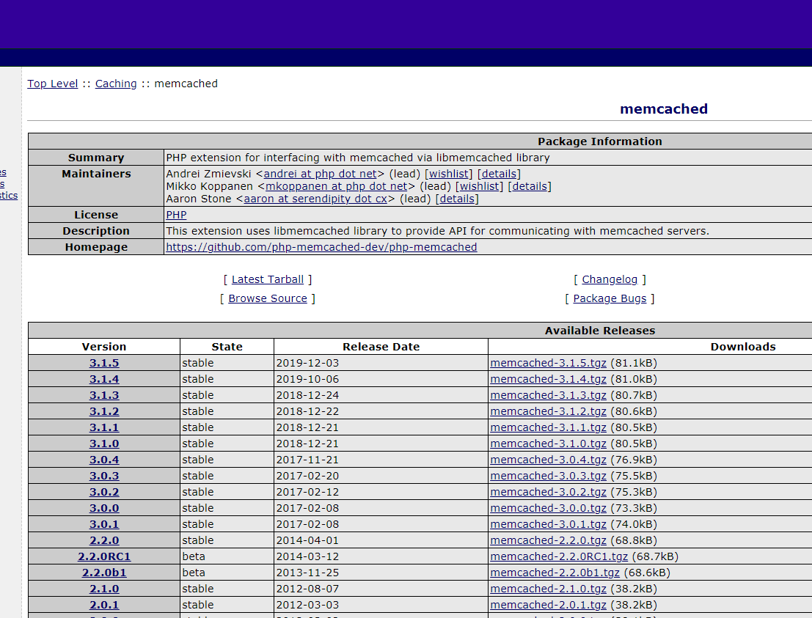
Task: Click the Release Date column header
Action: [381, 347]
